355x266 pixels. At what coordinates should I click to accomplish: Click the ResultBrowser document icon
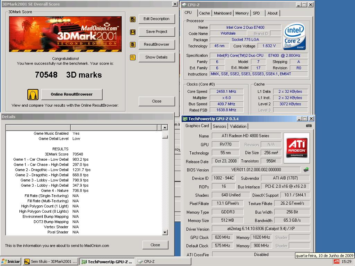(133, 45)
